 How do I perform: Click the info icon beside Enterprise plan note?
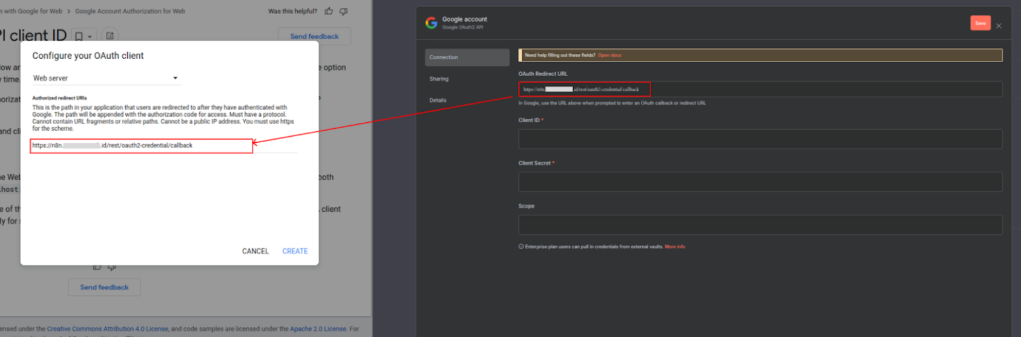click(521, 247)
